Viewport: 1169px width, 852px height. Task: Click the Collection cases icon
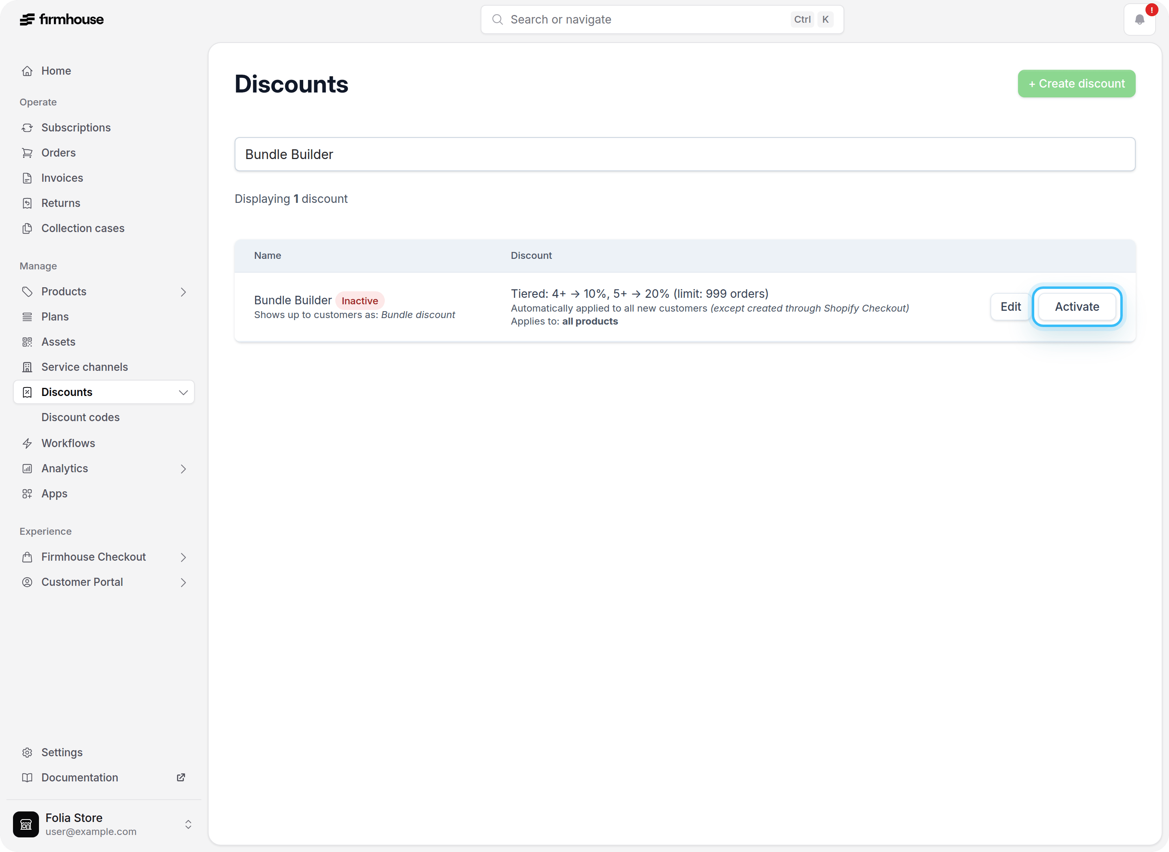[x=27, y=228]
